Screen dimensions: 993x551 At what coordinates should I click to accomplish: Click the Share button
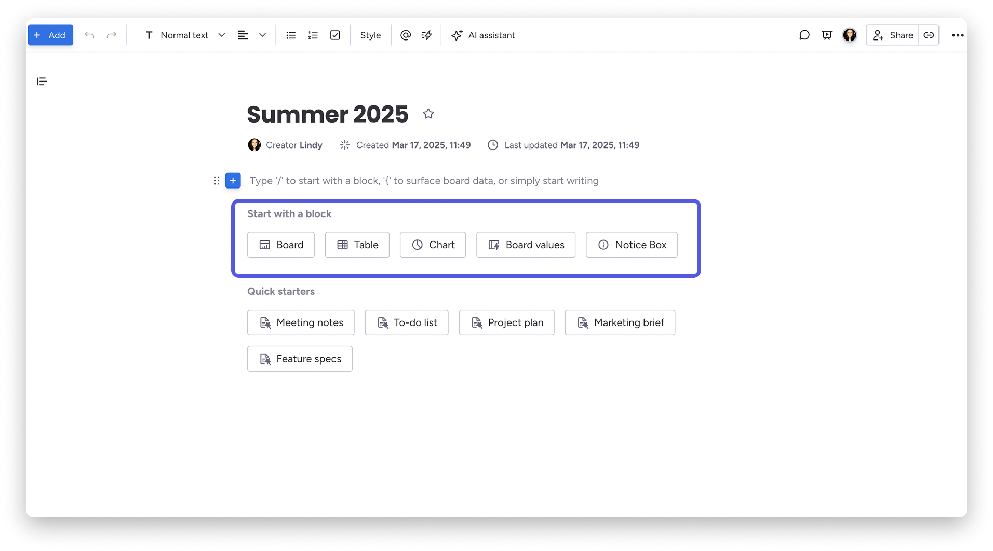click(x=892, y=35)
